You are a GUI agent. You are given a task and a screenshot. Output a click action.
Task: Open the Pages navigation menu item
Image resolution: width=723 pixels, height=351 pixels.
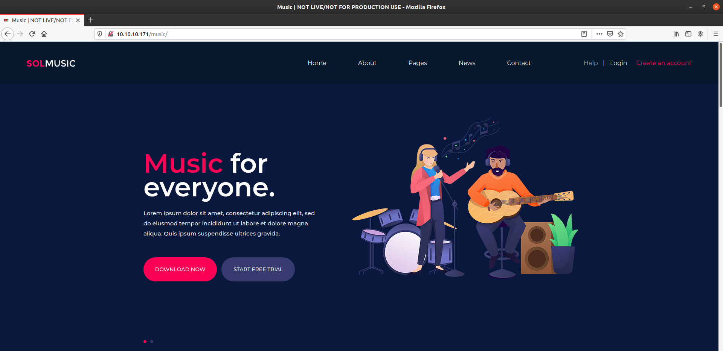418,63
